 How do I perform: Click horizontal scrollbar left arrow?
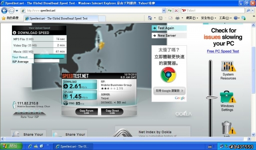pos(2,139)
